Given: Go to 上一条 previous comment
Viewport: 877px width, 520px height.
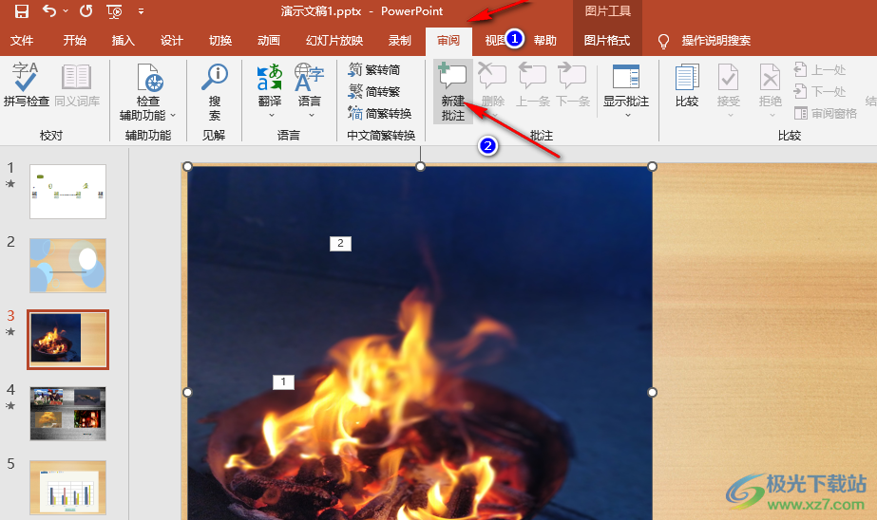Looking at the screenshot, I should click(x=532, y=84).
